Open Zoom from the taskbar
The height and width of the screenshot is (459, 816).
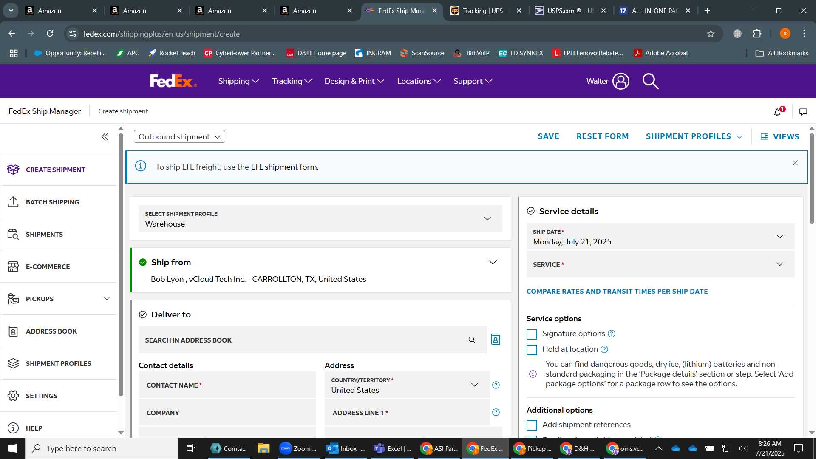click(299, 448)
